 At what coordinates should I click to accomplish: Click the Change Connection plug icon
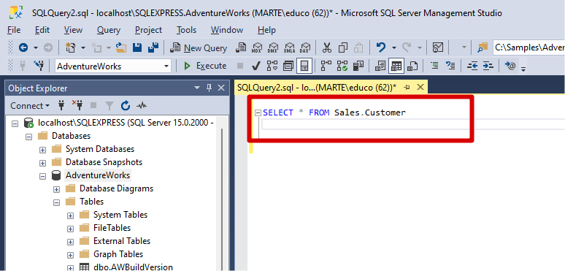click(39, 66)
